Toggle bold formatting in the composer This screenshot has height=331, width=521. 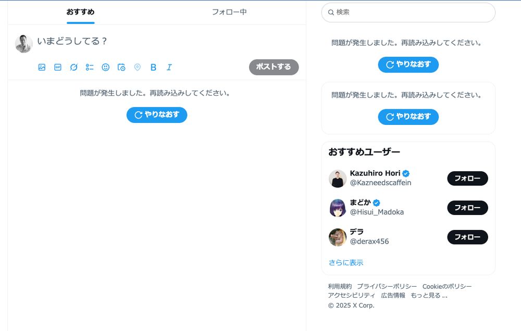pos(153,67)
